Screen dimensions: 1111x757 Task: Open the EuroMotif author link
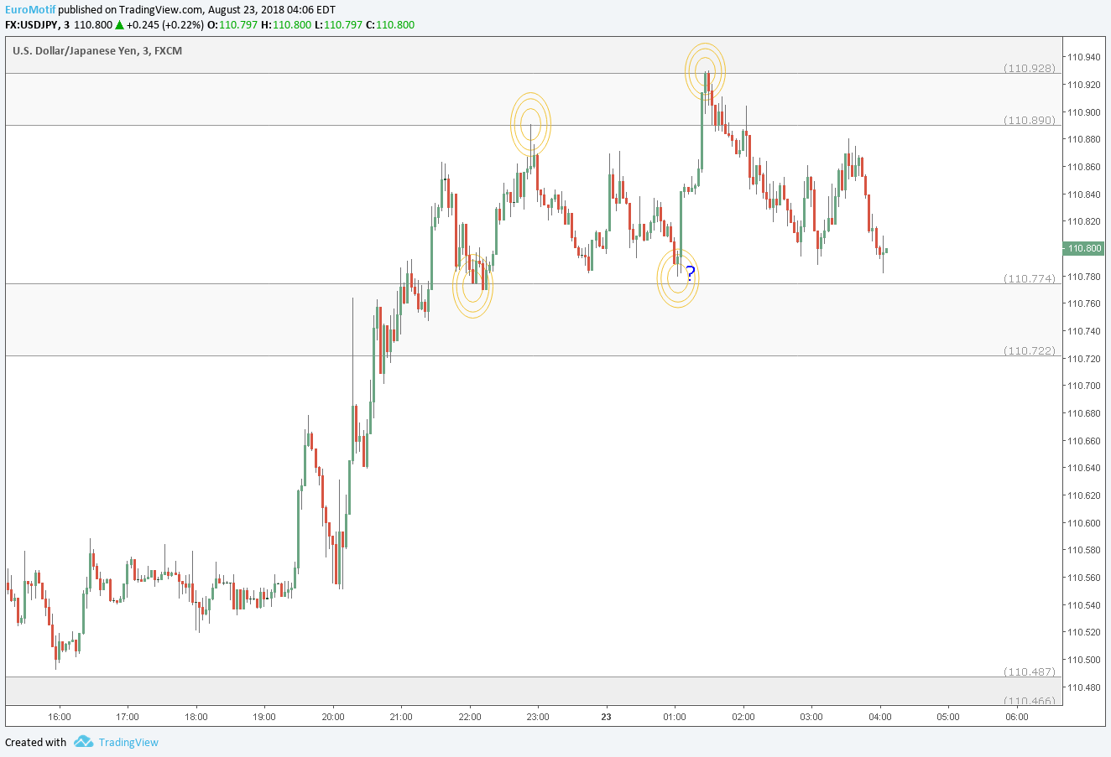[30, 9]
